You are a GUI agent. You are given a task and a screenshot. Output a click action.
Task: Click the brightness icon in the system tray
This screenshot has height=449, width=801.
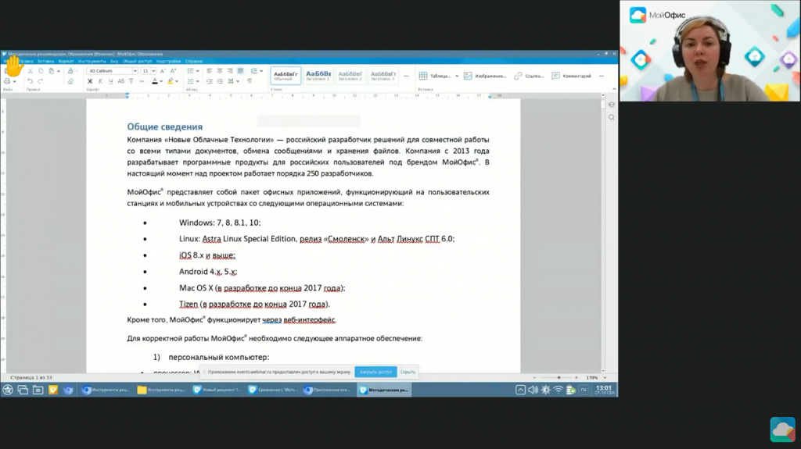pos(545,390)
